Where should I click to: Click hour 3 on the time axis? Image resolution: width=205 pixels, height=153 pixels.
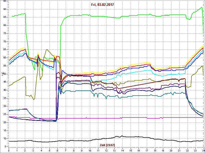click(x=33, y=150)
